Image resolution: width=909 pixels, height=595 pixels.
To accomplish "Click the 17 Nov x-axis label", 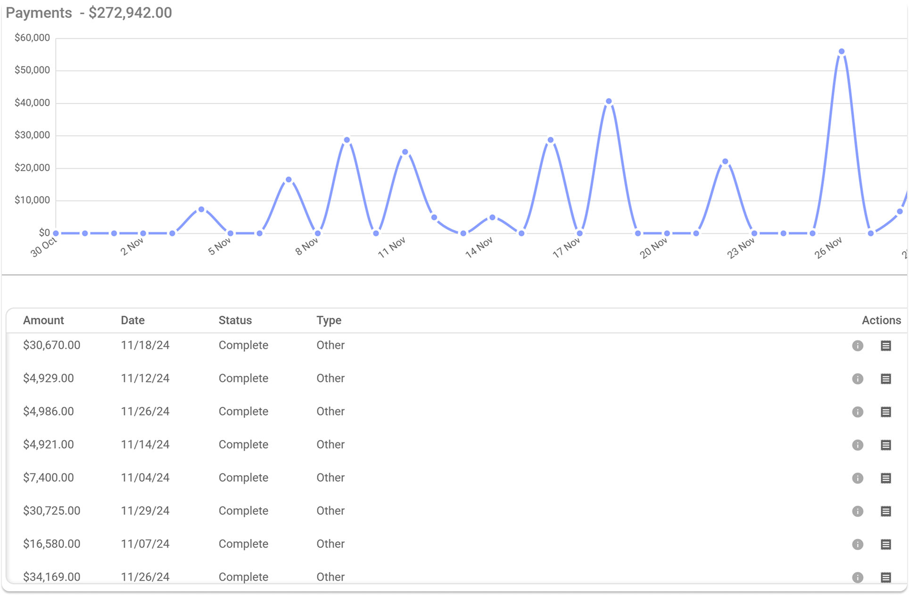I will (566, 248).
